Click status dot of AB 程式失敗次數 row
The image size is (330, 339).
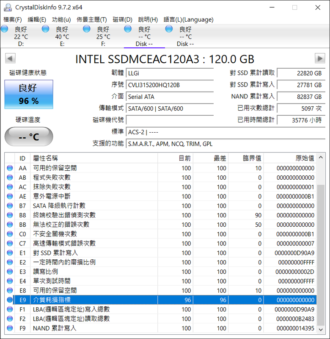point(10,177)
